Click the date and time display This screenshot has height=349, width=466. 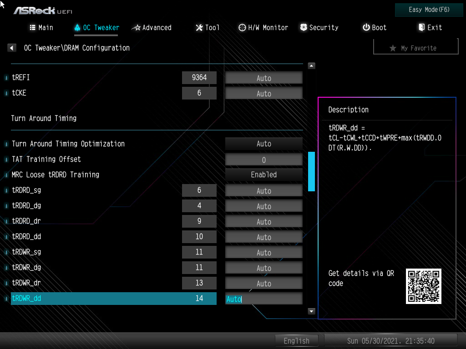390,341
